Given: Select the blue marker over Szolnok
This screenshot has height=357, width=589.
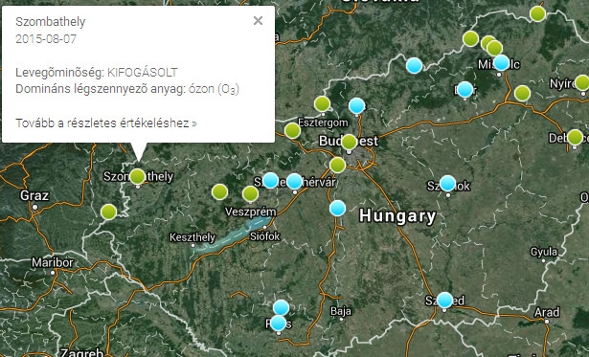Looking at the screenshot, I should (448, 183).
